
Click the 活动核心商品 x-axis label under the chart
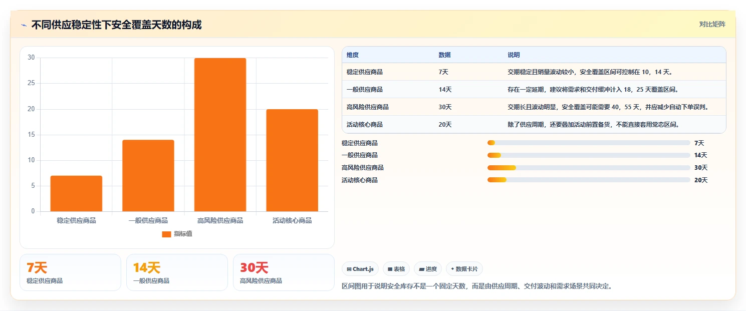click(x=292, y=220)
